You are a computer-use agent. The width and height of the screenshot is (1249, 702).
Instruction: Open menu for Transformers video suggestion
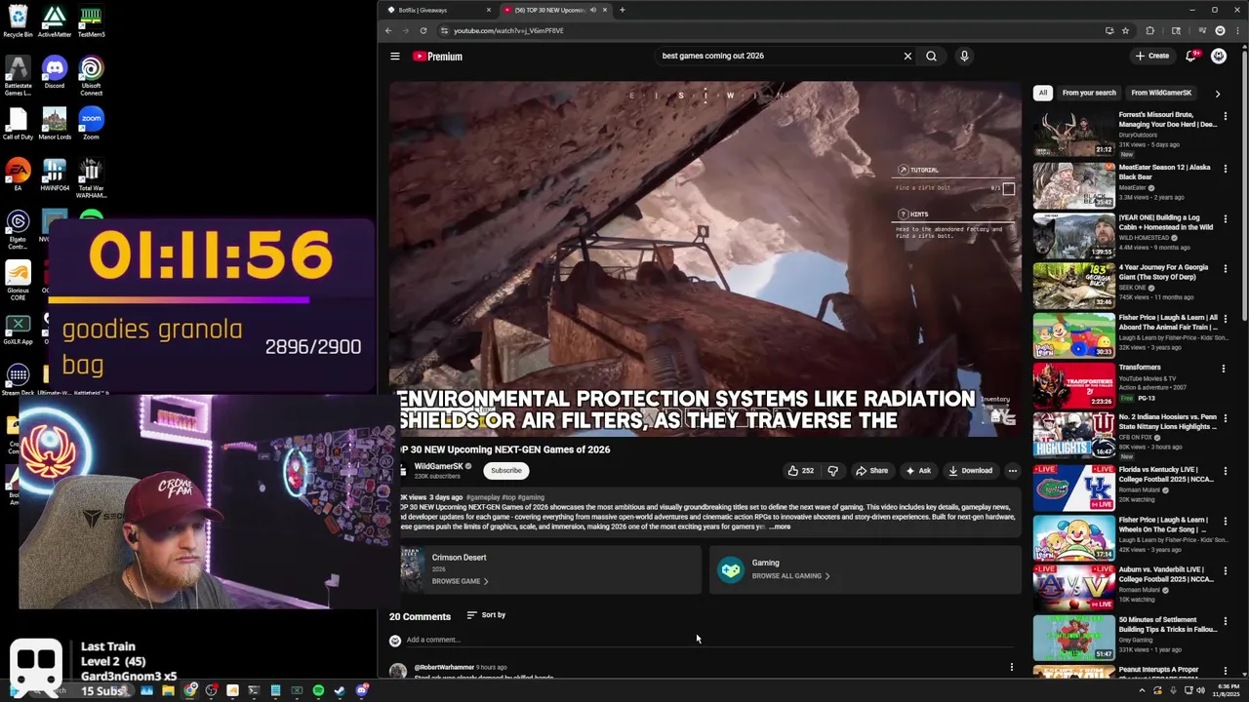[x=1224, y=369]
